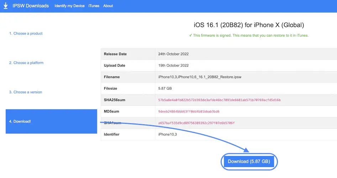Open Identify my Device page
The height and width of the screenshot is (178, 337).
coord(70,6)
